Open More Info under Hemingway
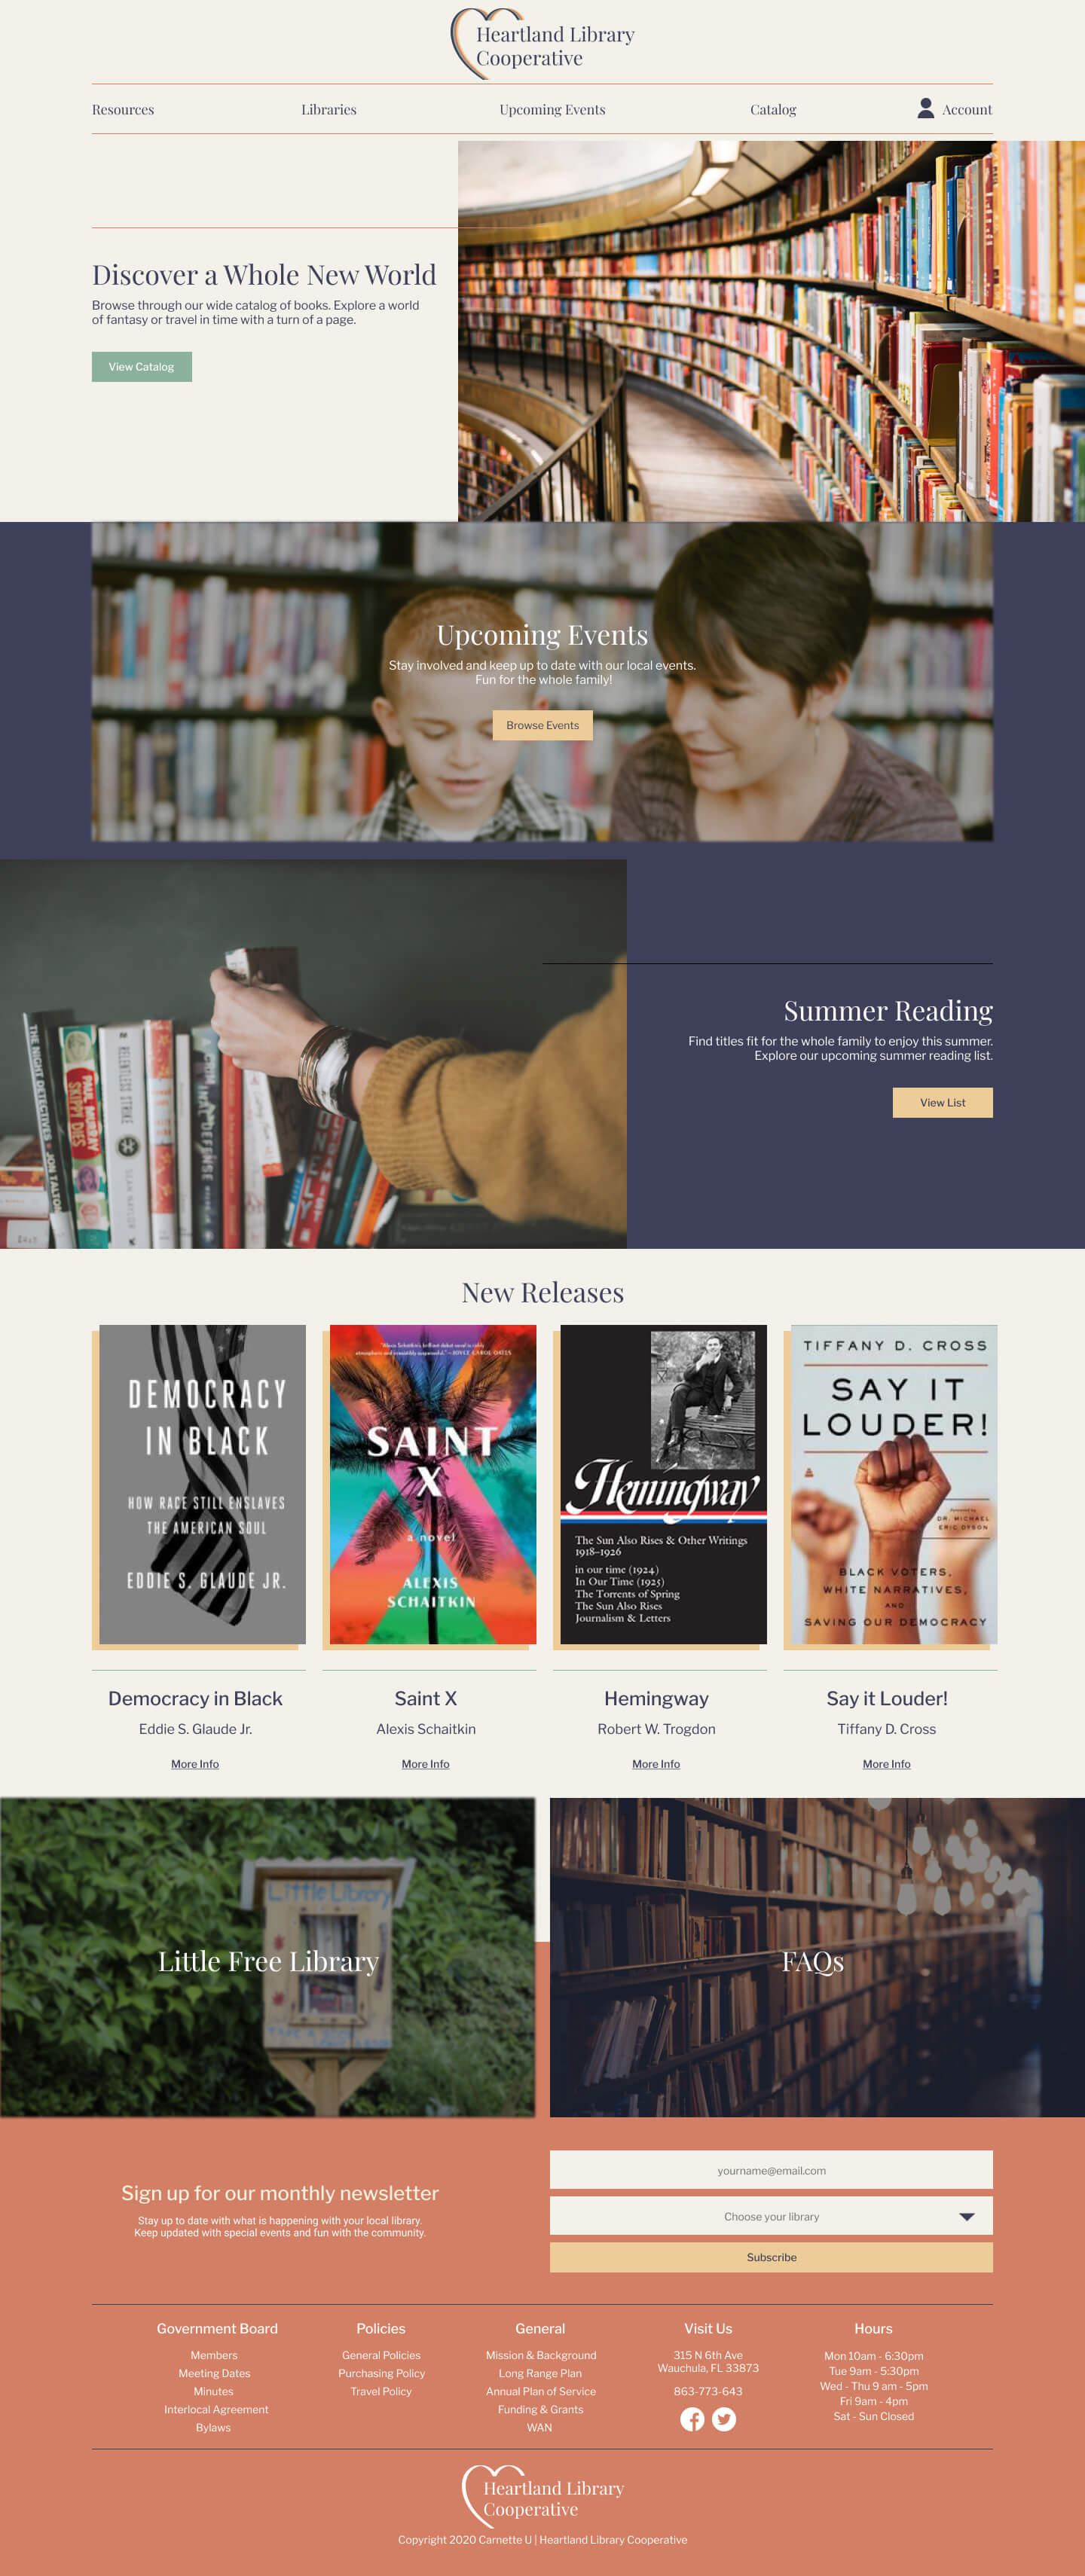Viewport: 1085px width, 2576px height. [x=656, y=1764]
